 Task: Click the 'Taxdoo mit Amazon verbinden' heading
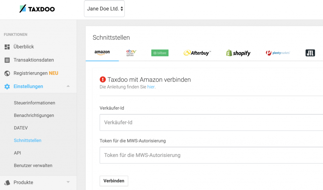[x=149, y=79]
